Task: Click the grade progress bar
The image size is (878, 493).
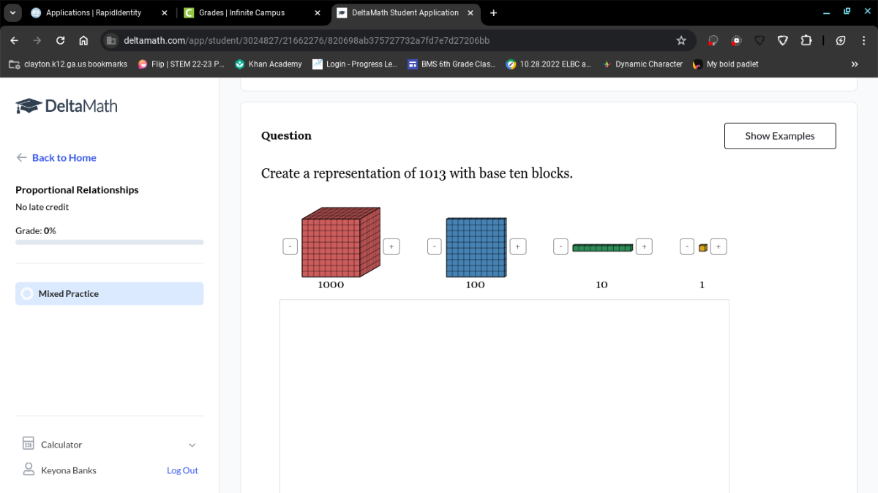Action: point(110,242)
